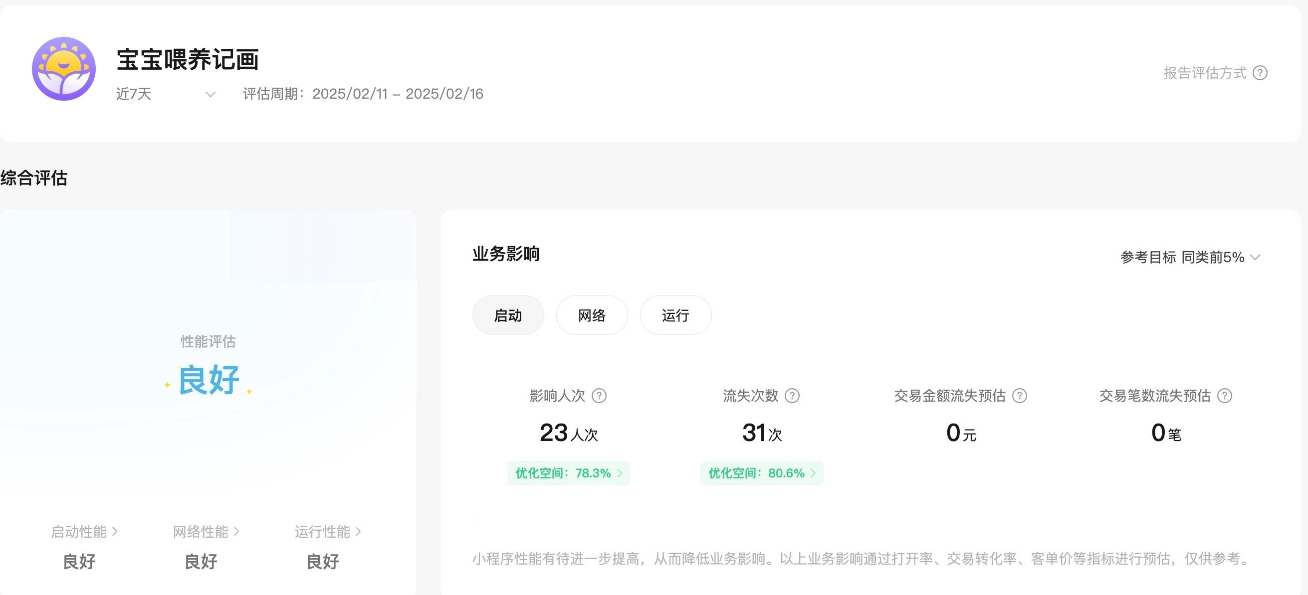
Task: Switch to the 运行 tab
Action: (675, 315)
